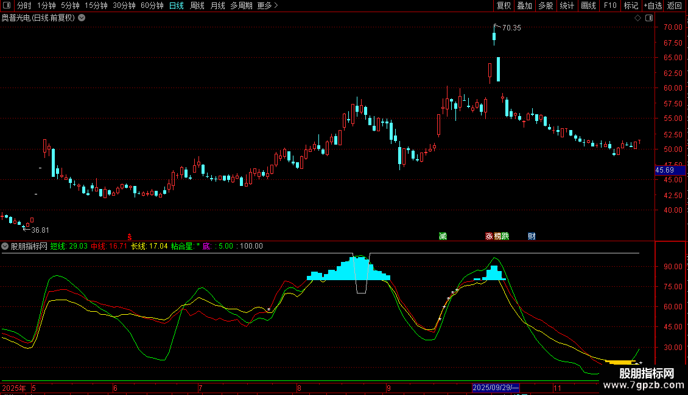The width and height of the screenshot is (688, 395).
Task: Toggle the right side panel icon
Action: tap(649, 18)
